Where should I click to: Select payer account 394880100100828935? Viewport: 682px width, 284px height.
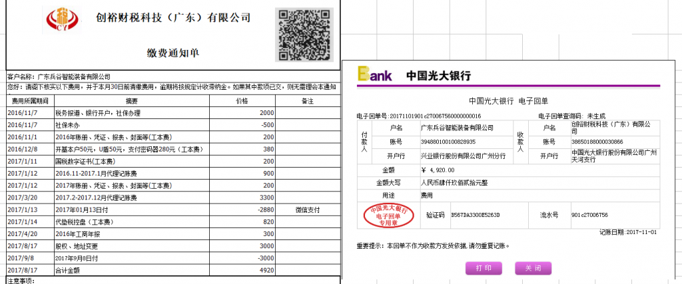448,142
